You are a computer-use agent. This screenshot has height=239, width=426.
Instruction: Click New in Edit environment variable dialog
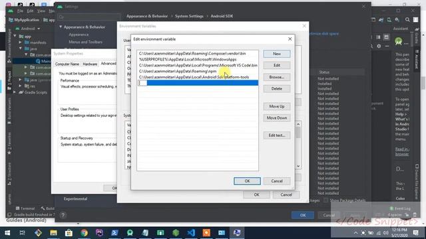[x=277, y=54]
